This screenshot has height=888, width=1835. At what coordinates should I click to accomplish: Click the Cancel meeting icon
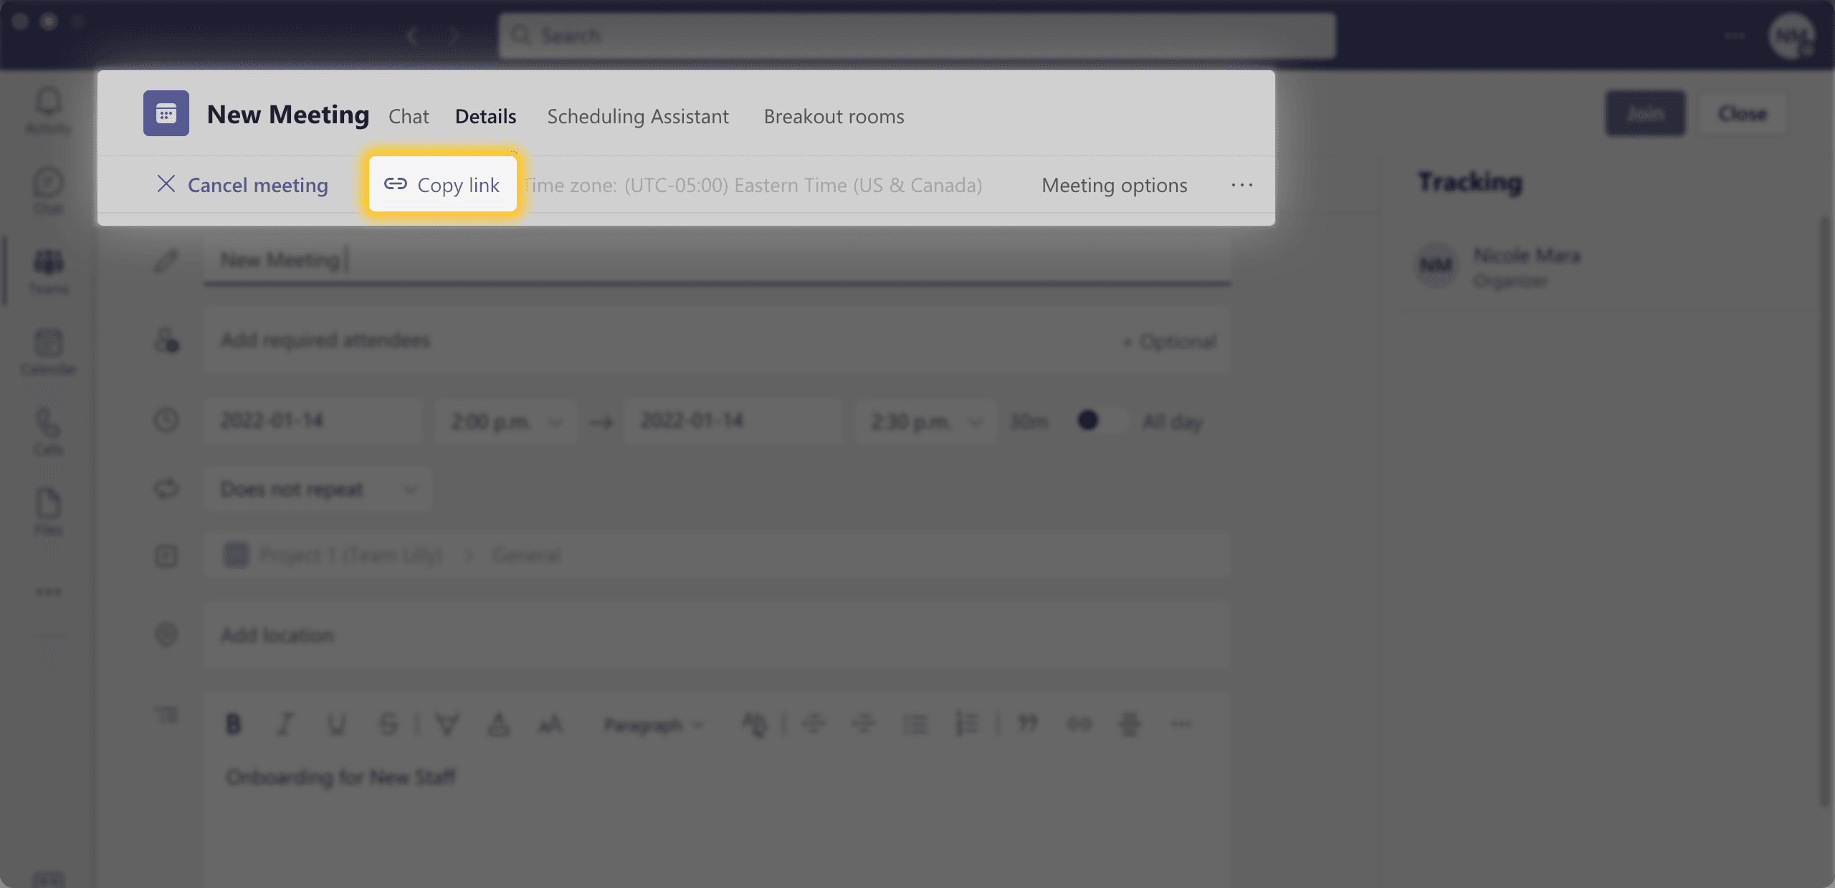tap(167, 183)
